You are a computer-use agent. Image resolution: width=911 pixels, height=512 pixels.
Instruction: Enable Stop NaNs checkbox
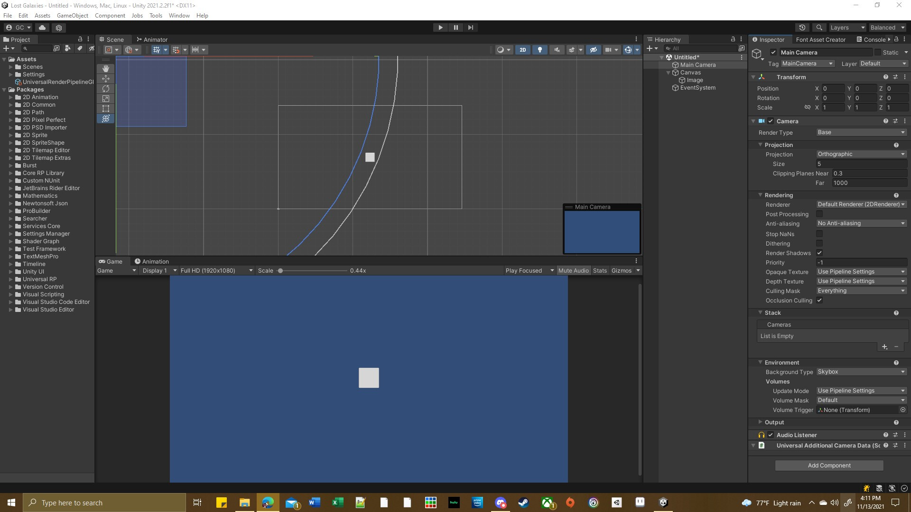819,234
